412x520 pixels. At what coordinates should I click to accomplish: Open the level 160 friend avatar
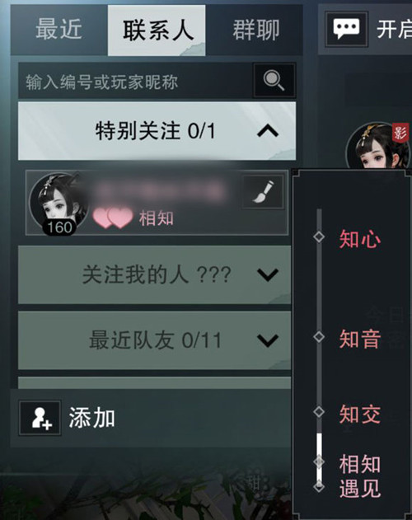[x=59, y=204]
